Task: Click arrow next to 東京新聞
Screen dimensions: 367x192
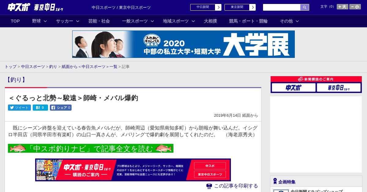Action: [x=253, y=7]
